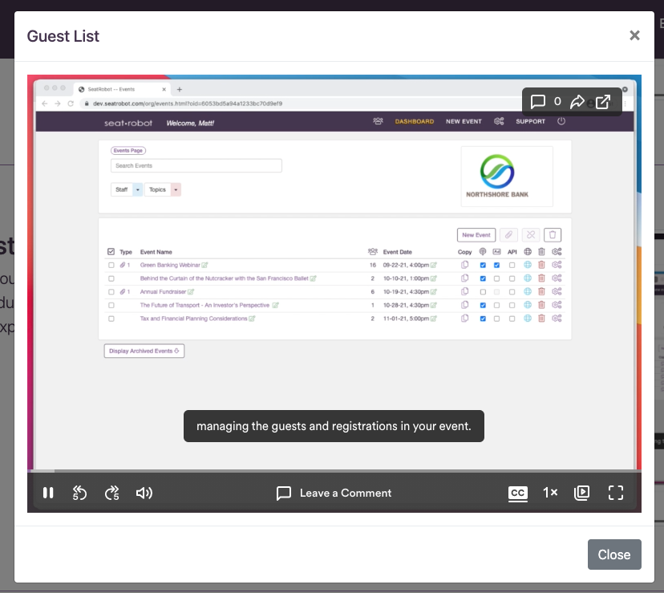Image resolution: width=664 pixels, height=593 pixels.
Task: Skip forward 5 seconds in video
Action: point(112,493)
